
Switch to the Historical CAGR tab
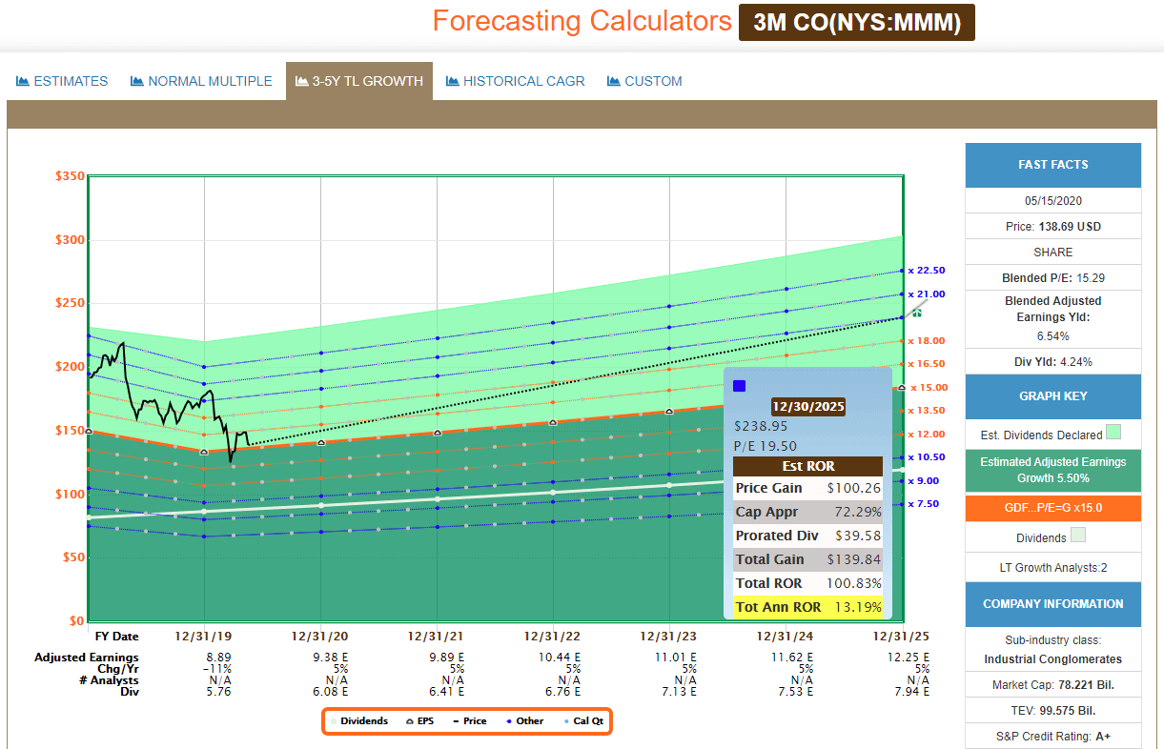(523, 81)
